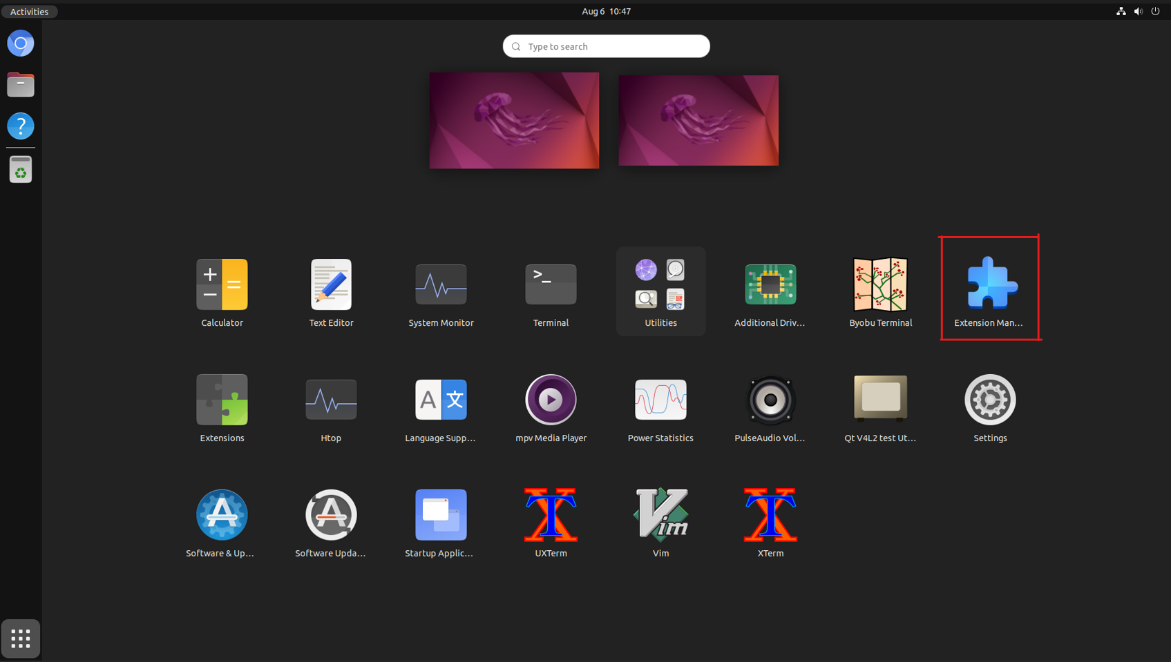Open PulseAudio Volume Control
The image size is (1171, 662).
coord(770,407)
